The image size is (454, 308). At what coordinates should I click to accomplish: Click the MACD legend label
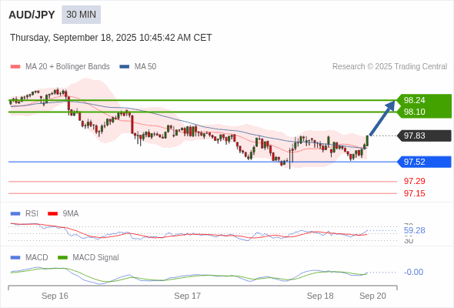click(x=36, y=257)
